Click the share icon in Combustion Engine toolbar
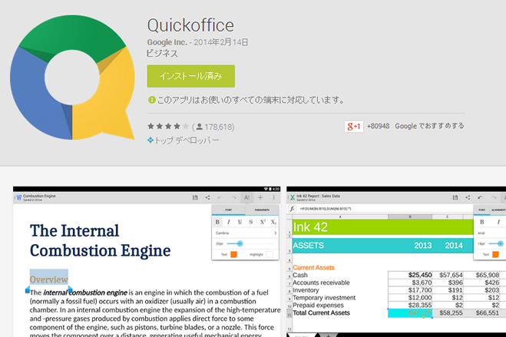506x337 pixels. pyautogui.click(x=208, y=197)
